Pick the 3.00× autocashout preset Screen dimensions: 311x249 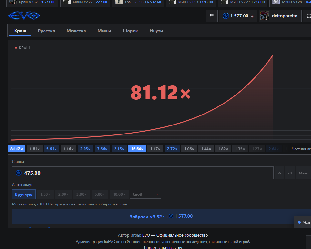coord(82,194)
